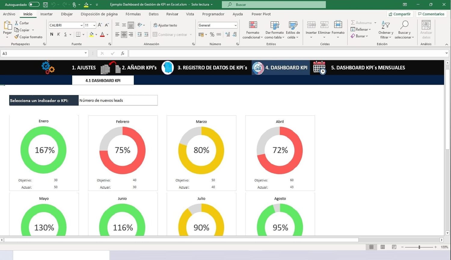Click the KPI selector cell Número de nuevos leads
451x260 pixels.
(118, 100)
